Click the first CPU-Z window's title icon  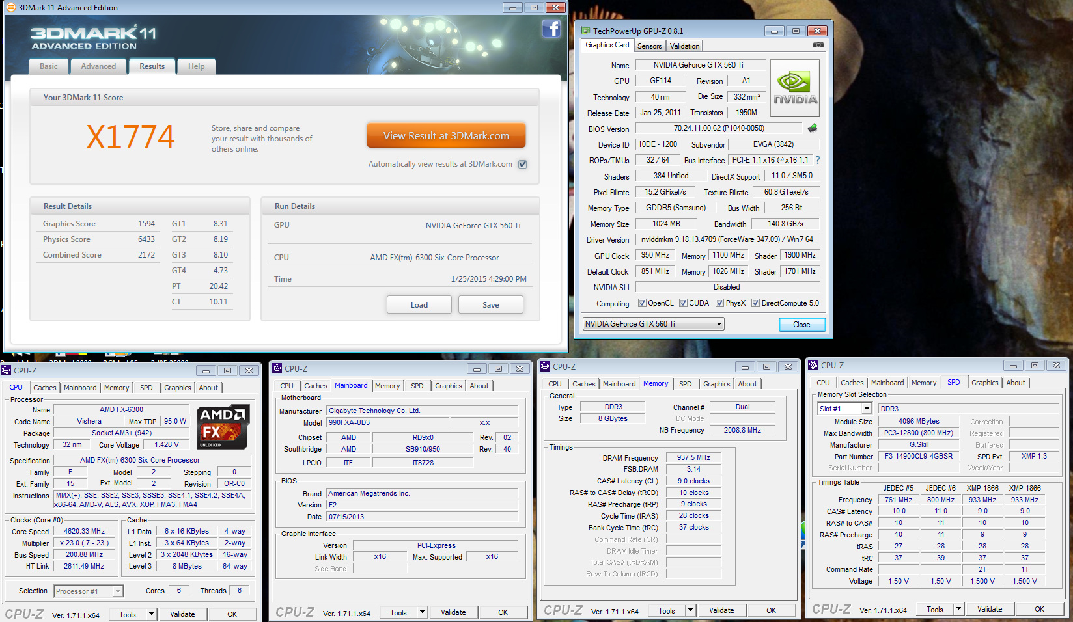7,370
